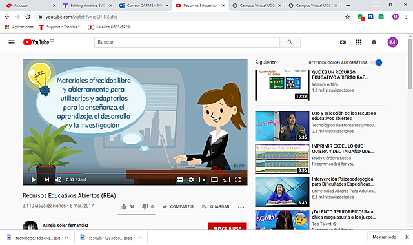Enter full screen mode
413x245 pixels.
(237, 179)
